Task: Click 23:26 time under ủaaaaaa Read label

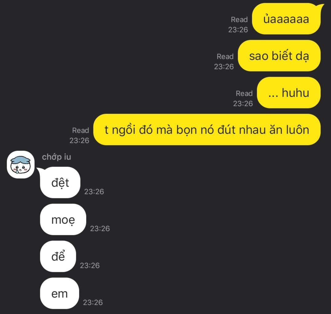Action: (238, 30)
